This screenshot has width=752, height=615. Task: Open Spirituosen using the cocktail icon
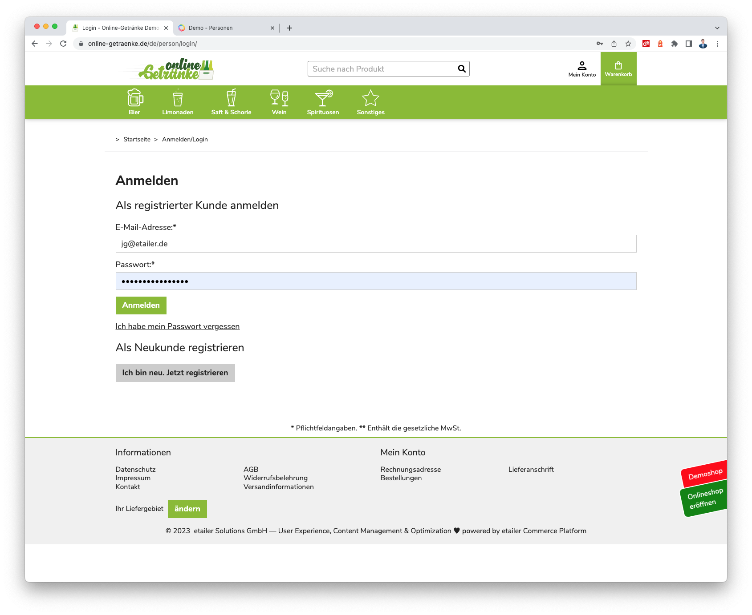pyautogui.click(x=323, y=97)
